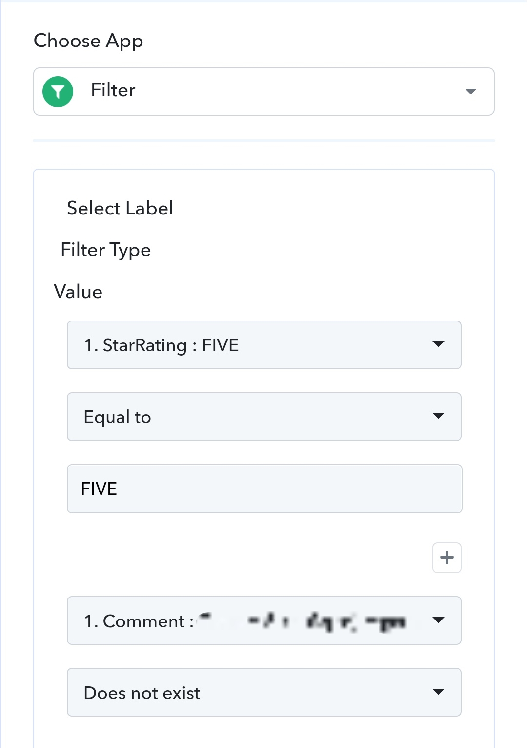
Task: Click the arrow beside Equal to
Action: point(438,416)
